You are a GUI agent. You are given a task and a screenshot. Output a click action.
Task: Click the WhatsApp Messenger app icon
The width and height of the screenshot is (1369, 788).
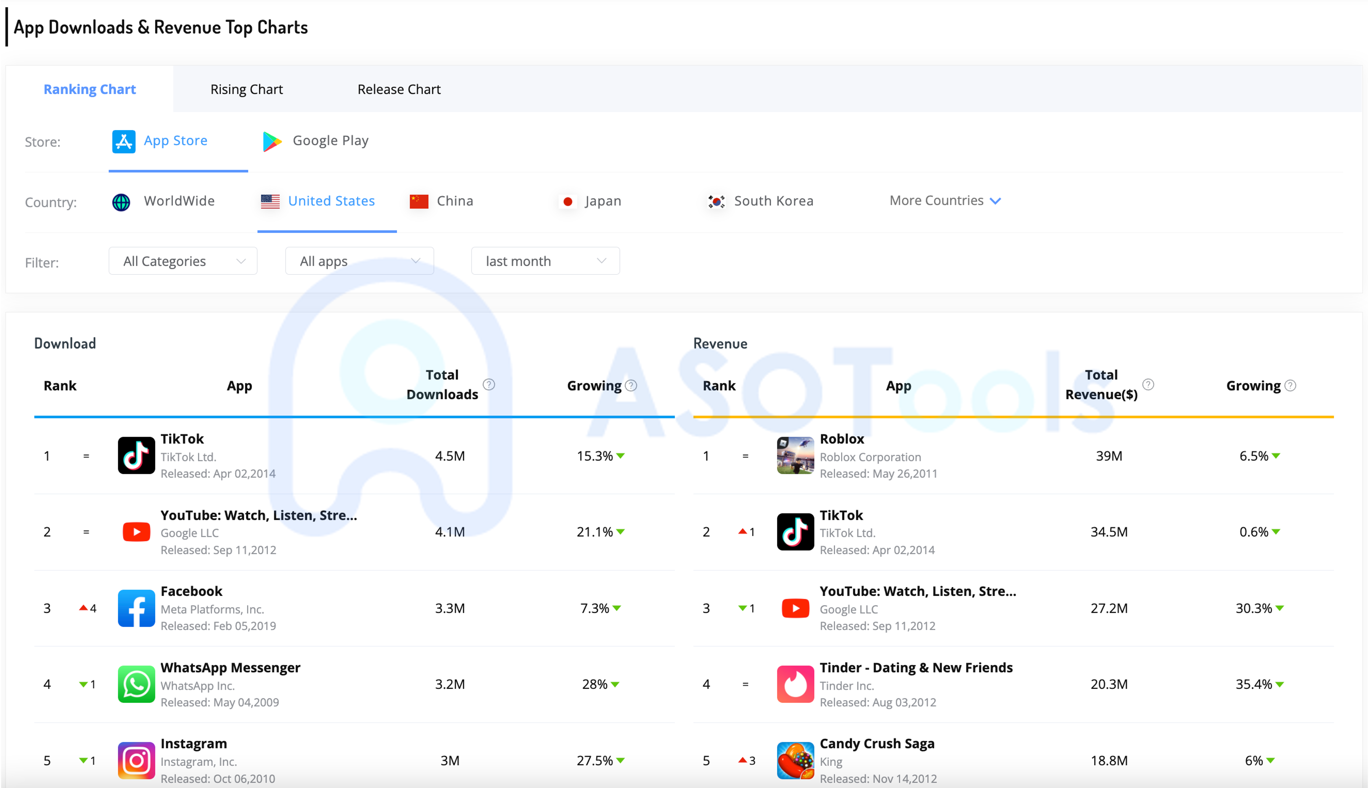[136, 684]
